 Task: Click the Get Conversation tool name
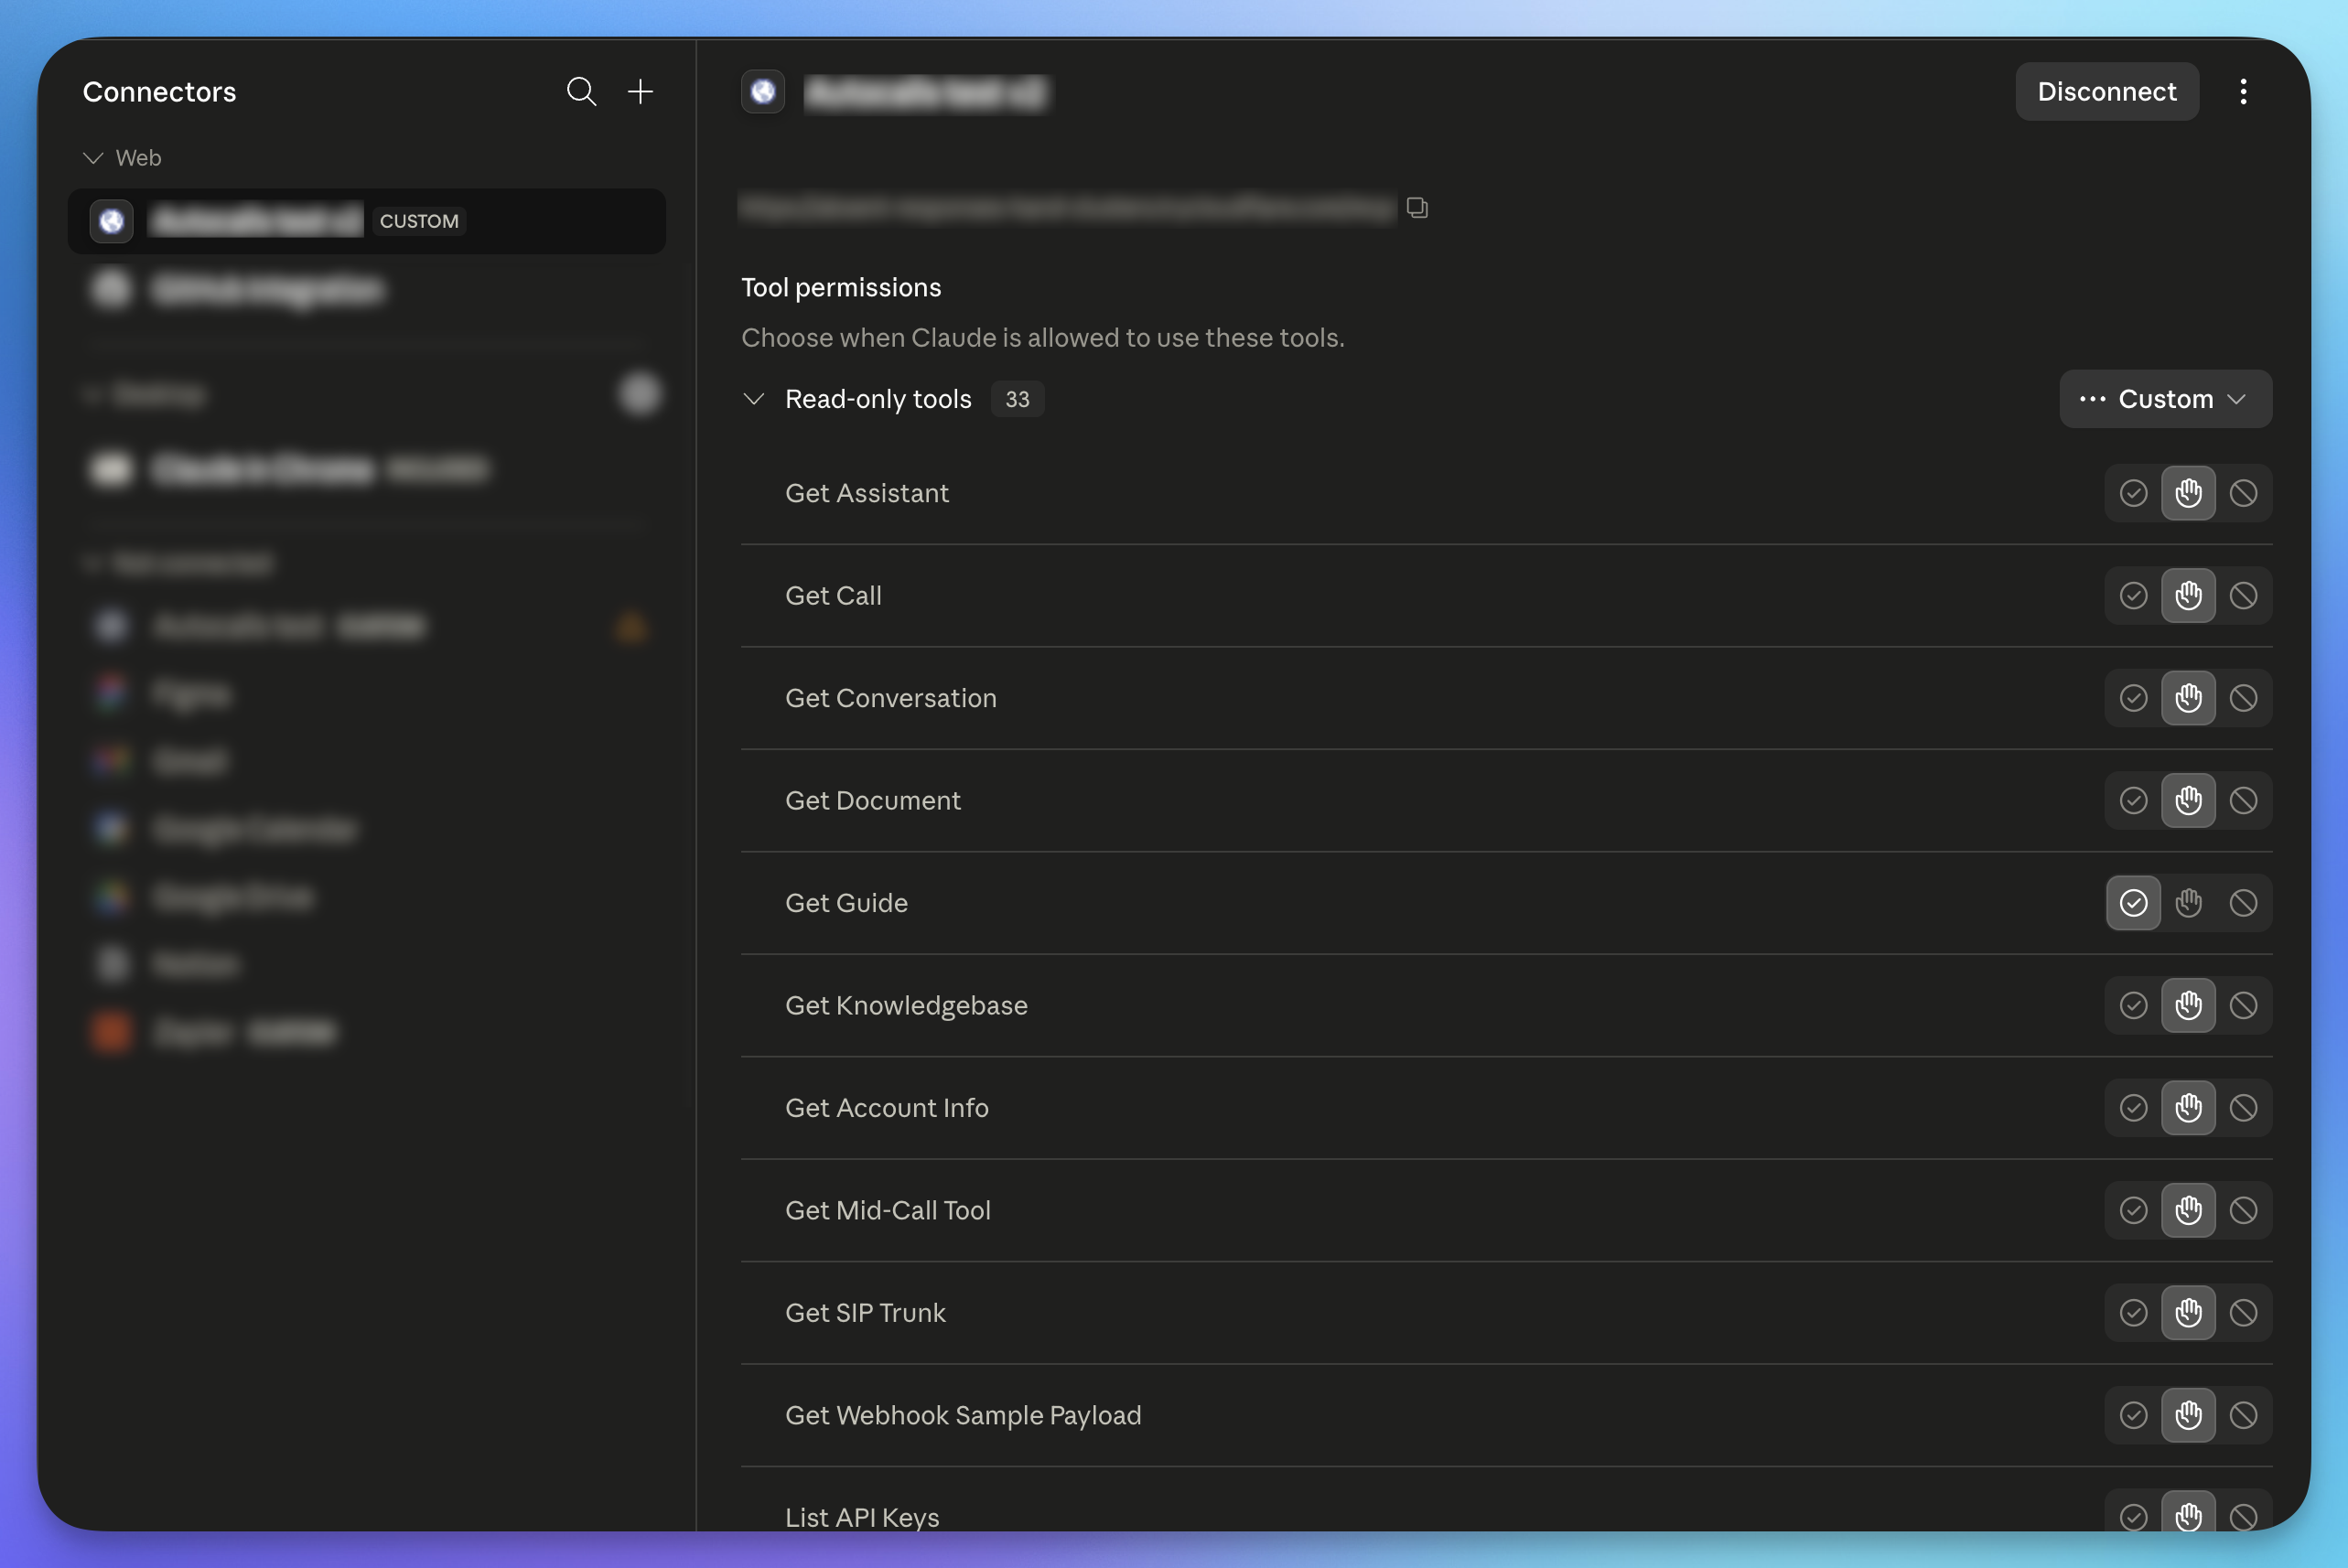(x=890, y=698)
